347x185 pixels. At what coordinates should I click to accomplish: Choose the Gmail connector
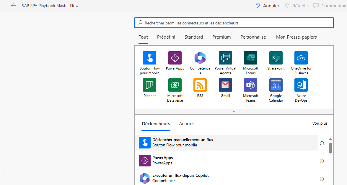click(225, 85)
